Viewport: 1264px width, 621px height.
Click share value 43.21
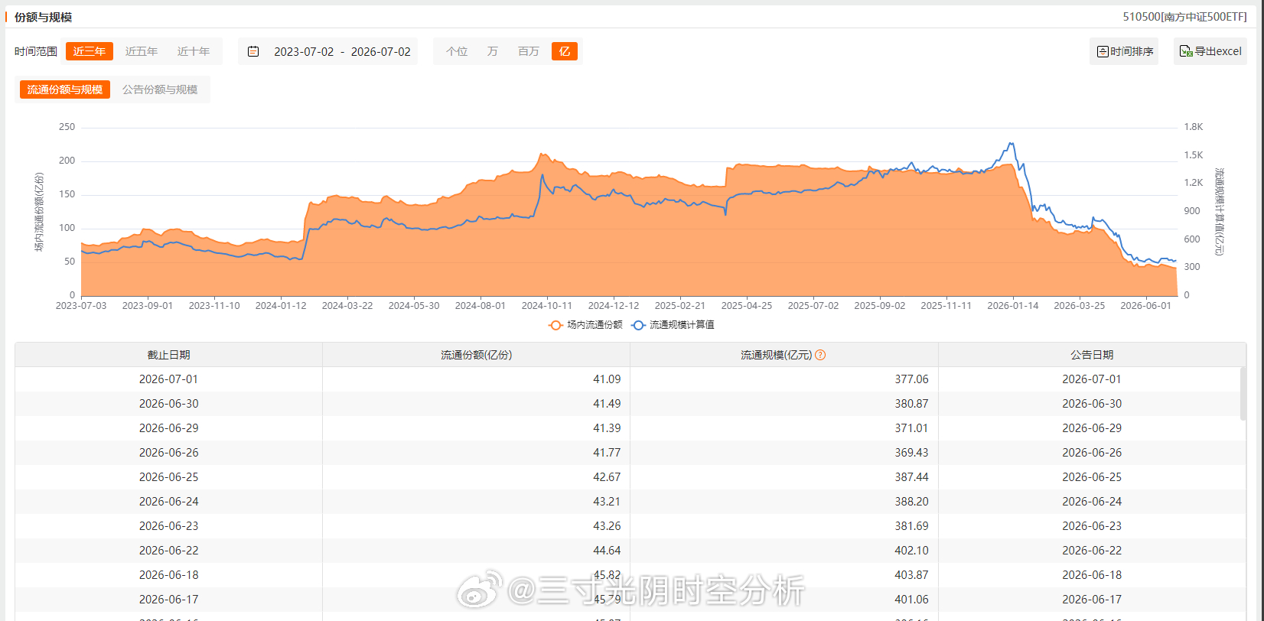pyautogui.click(x=607, y=502)
